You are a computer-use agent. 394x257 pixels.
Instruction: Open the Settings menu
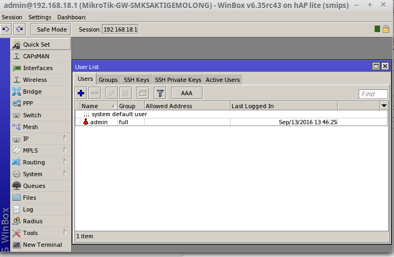tap(40, 17)
